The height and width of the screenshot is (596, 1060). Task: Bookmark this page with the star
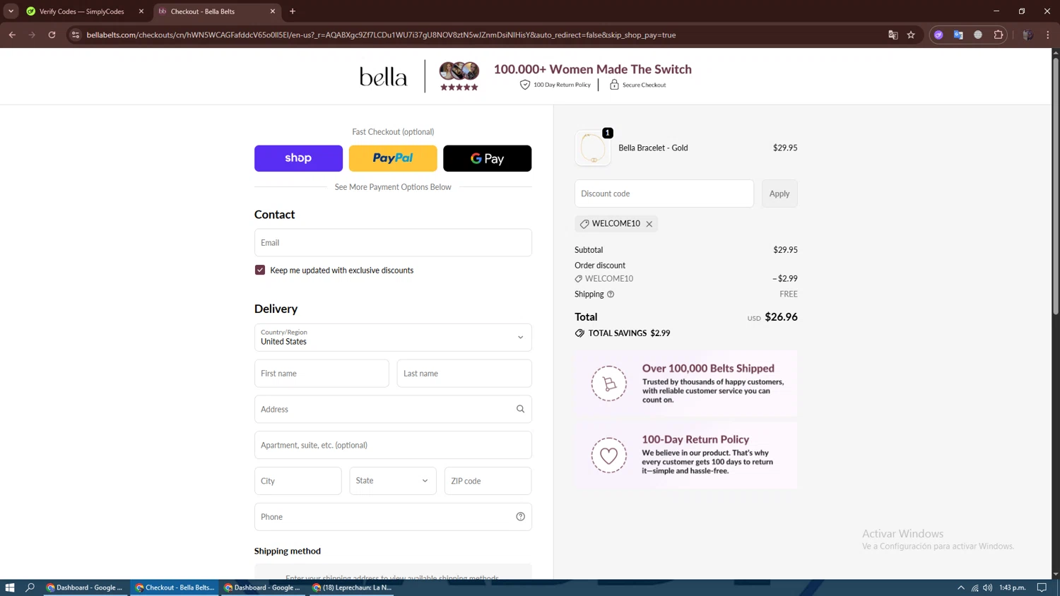point(912,35)
